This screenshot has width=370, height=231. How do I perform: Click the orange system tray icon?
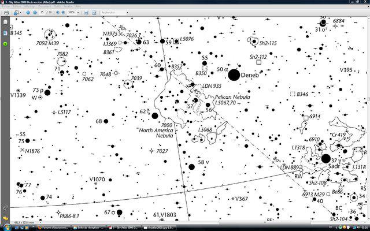[x=346, y=228]
